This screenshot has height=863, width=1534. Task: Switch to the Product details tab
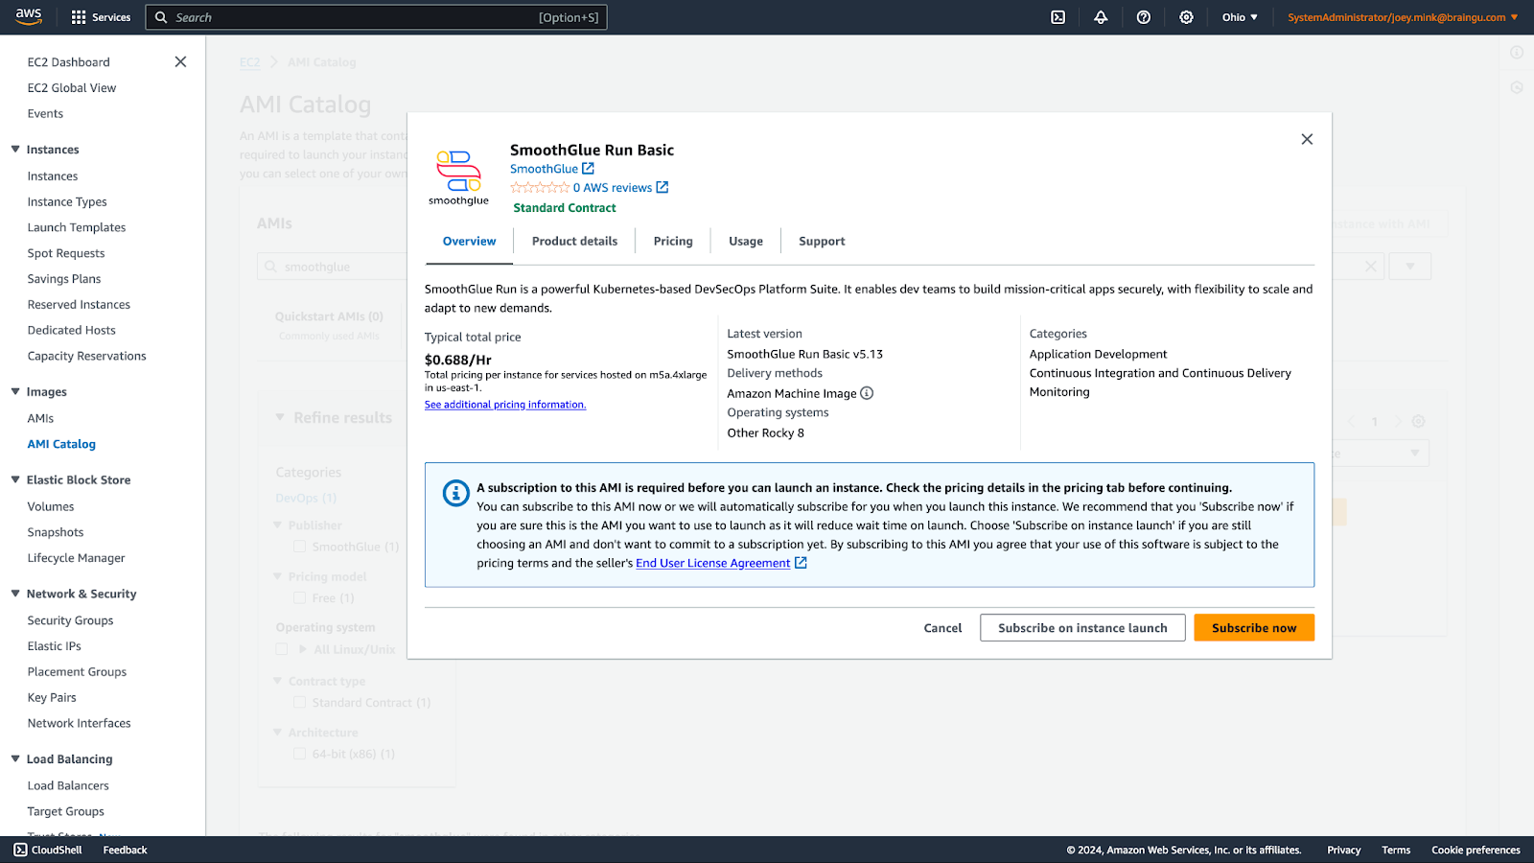click(x=574, y=242)
